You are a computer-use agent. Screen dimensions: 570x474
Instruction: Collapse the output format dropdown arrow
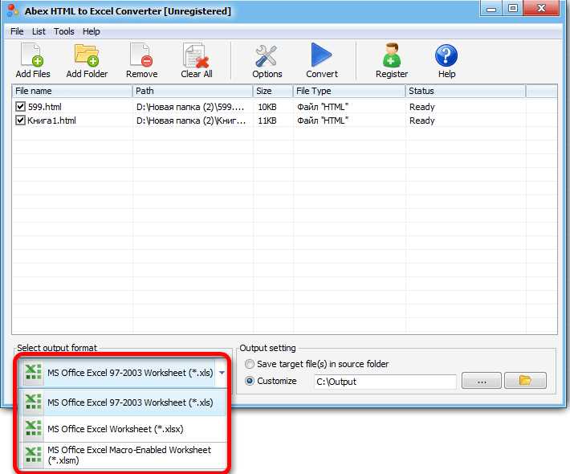(222, 373)
